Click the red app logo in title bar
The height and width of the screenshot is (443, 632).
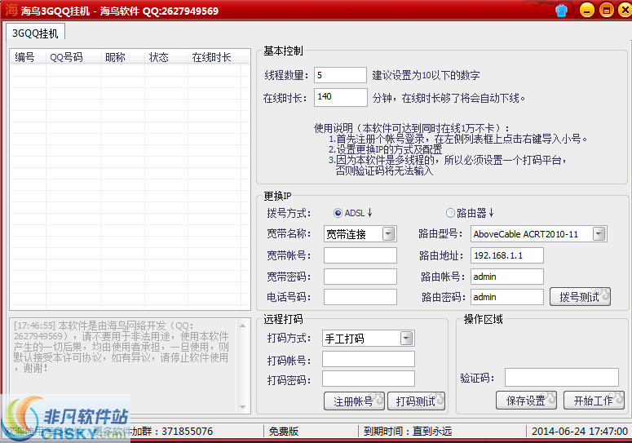click(x=11, y=10)
